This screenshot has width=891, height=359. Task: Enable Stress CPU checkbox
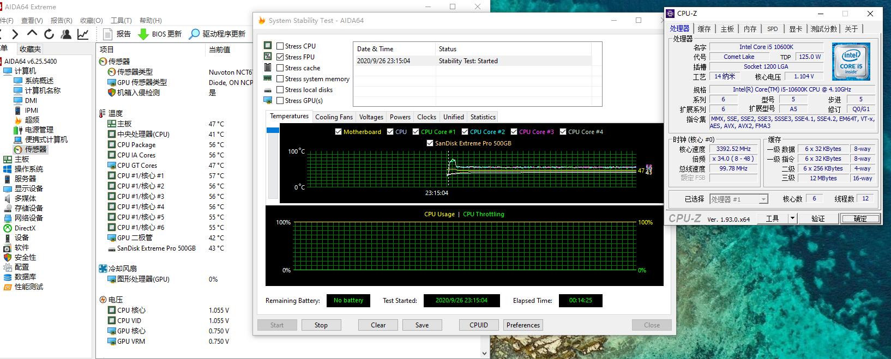280,46
